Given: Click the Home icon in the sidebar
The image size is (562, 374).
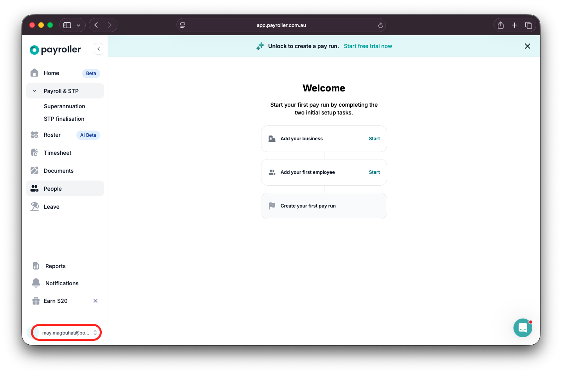Looking at the screenshot, I should click(x=34, y=73).
